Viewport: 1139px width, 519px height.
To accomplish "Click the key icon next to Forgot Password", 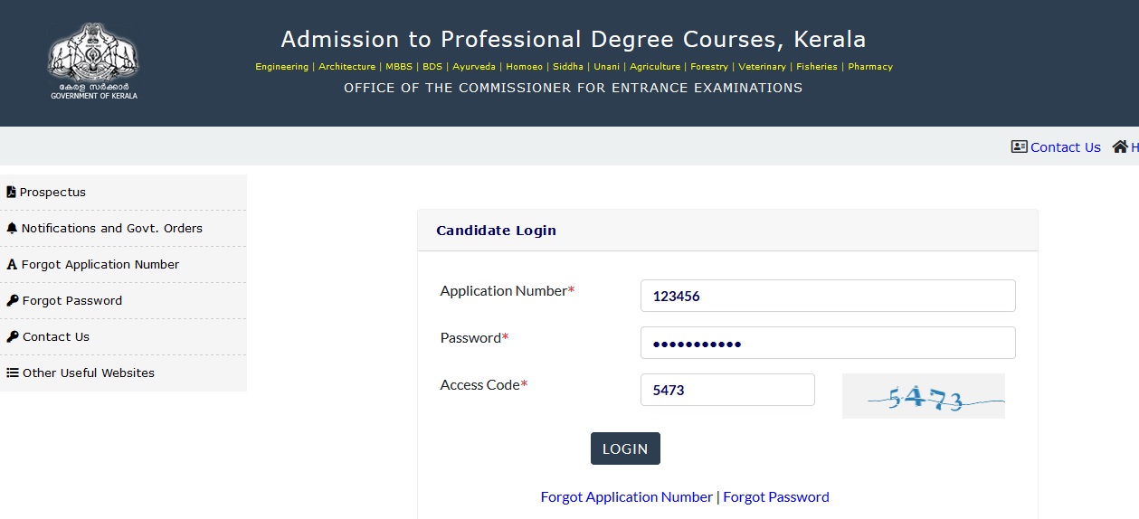I will [13, 301].
